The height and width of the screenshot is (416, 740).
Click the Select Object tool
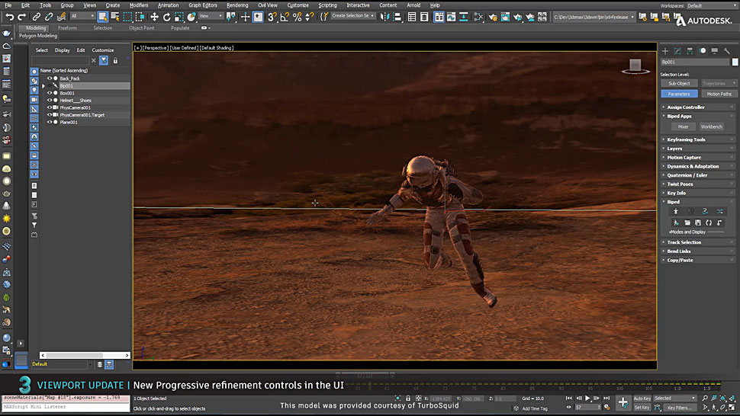coord(102,16)
